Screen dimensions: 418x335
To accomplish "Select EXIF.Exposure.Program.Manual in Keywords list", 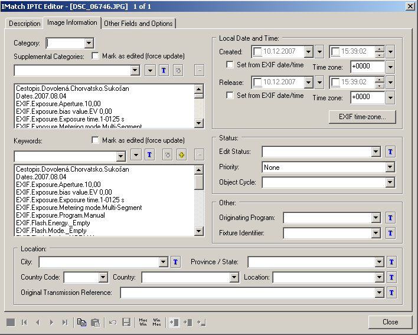I will (60, 215).
